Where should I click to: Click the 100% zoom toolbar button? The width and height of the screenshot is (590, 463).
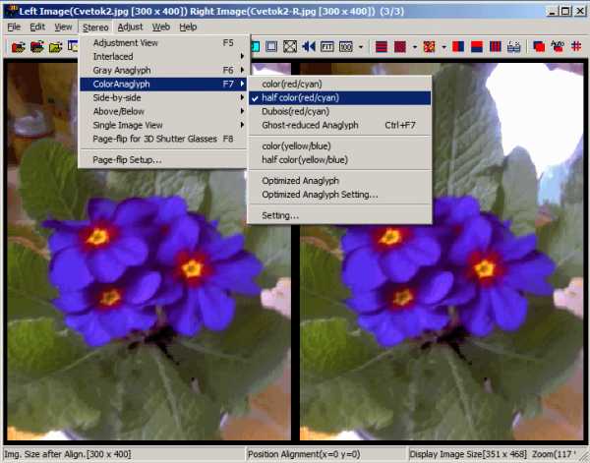click(x=346, y=46)
